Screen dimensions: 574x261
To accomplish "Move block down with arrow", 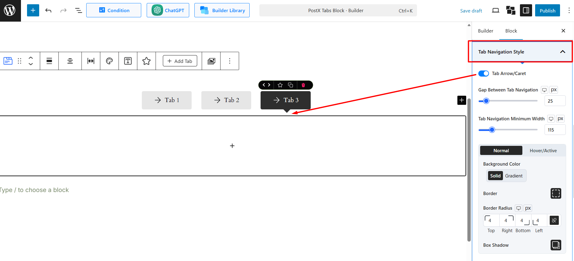I will pos(31,64).
